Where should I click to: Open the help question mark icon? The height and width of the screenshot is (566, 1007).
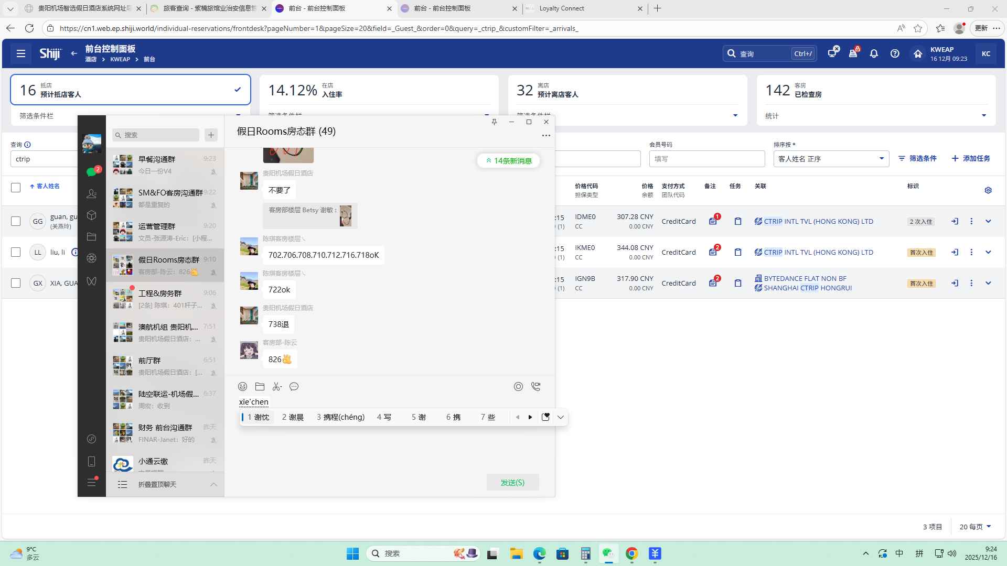point(895,53)
